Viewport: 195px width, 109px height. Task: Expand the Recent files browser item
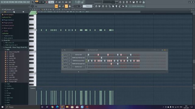click(x=7, y=17)
